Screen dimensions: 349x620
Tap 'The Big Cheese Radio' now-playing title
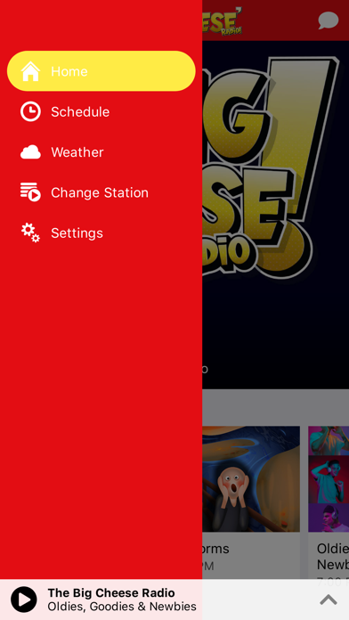[x=111, y=593]
